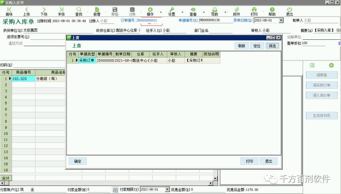
Task: Open the 录单日期 date dropdown
Action: (281, 21)
